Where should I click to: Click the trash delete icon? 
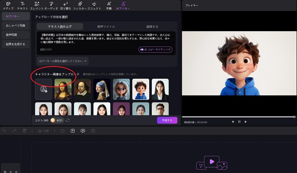click(25, 131)
